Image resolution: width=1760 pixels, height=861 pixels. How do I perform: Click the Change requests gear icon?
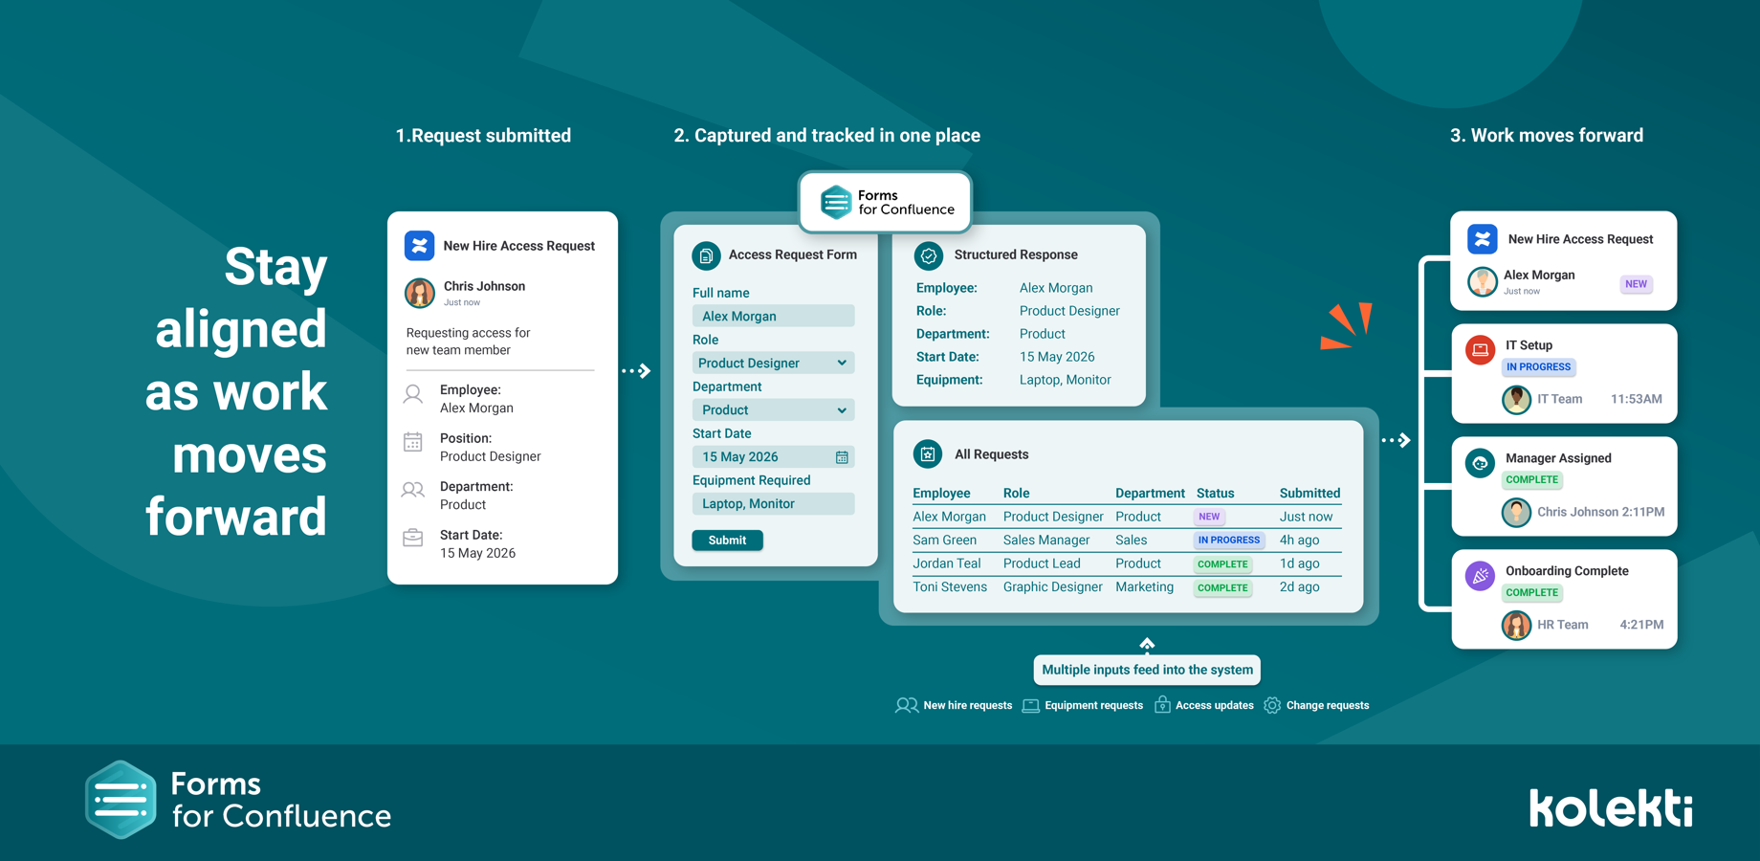click(1272, 705)
